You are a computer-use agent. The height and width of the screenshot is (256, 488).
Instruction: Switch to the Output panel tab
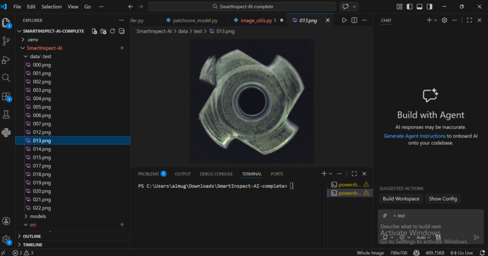183,174
